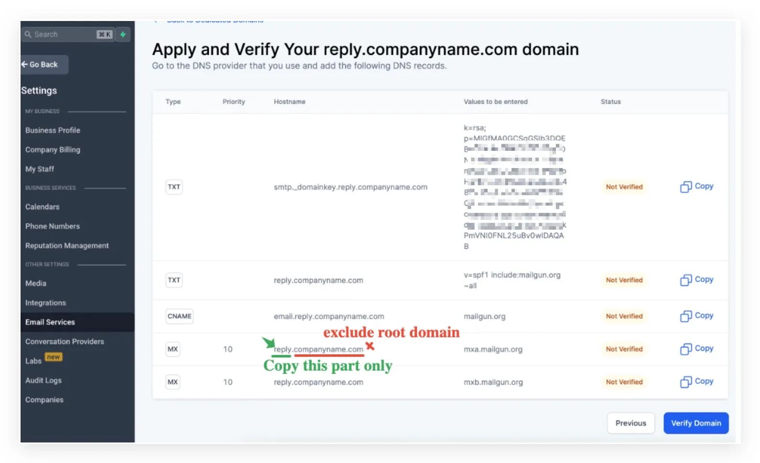Click the lightning bolt quick actions icon

click(x=123, y=34)
